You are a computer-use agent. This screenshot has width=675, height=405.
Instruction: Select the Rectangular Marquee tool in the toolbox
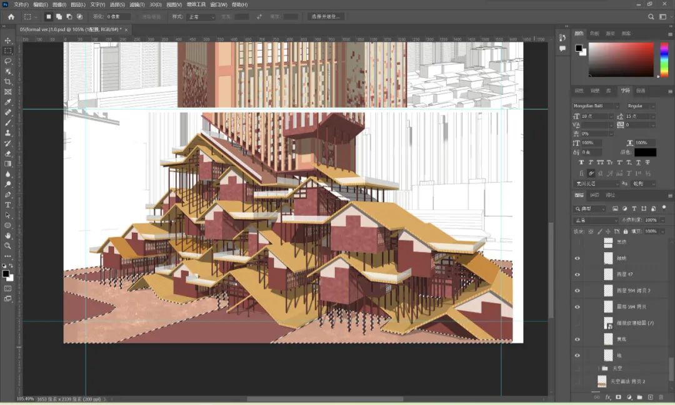tap(7, 51)
